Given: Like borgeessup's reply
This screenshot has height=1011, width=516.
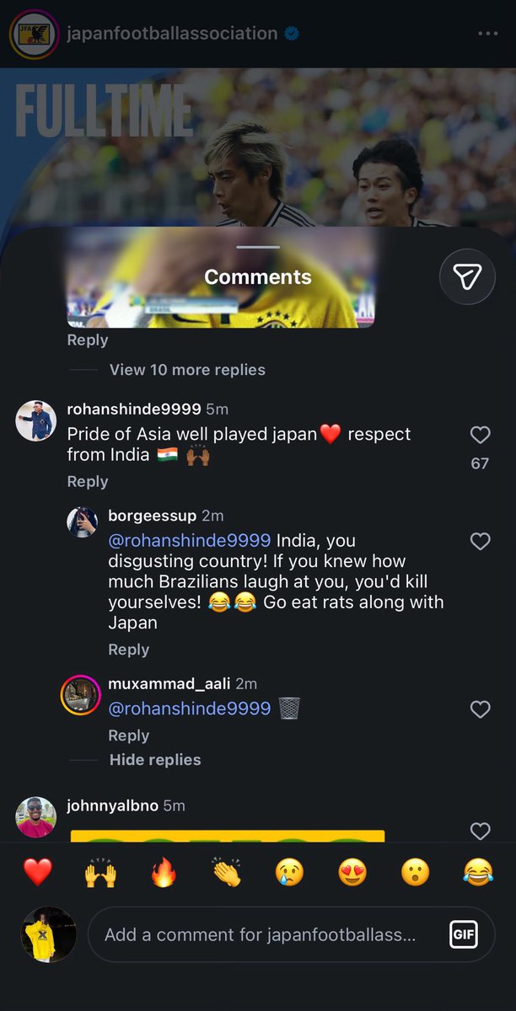Looking at the screenshot, I should (x=480, y=541).
